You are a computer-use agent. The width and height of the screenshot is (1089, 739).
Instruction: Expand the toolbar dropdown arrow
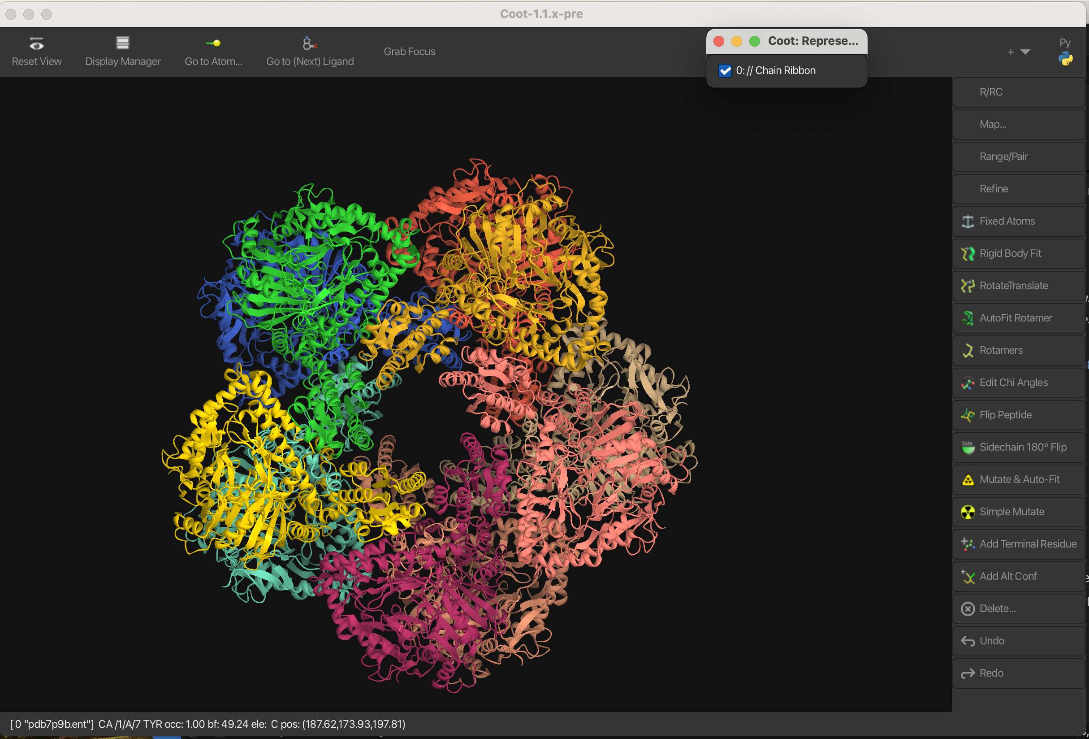tap(1025, 52)
